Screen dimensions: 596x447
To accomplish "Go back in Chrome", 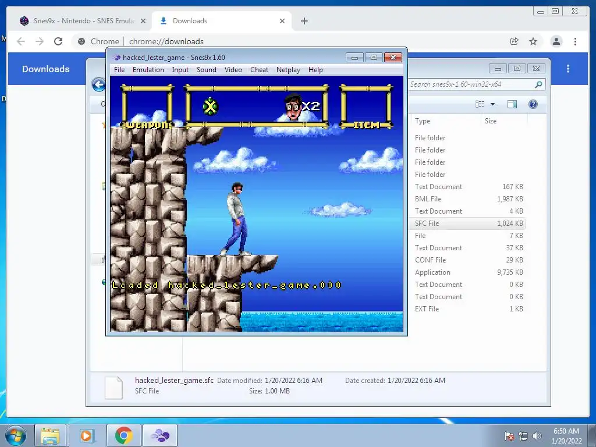I will click(21, 41).
